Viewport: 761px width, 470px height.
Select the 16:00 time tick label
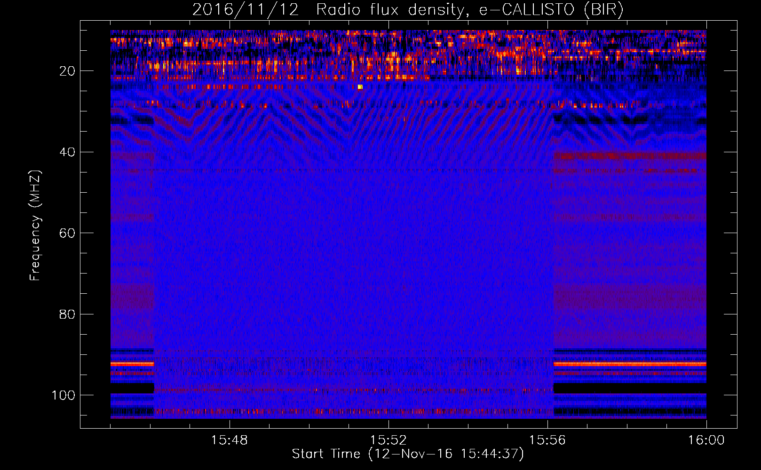coord(706,440)
